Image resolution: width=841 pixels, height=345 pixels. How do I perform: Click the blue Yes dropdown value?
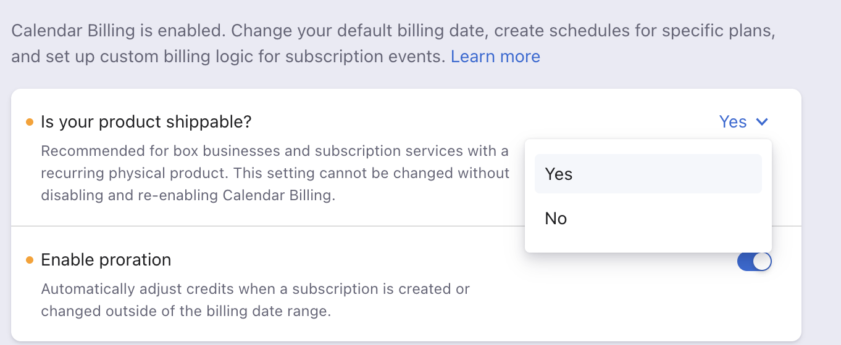(x=733, y=122)
